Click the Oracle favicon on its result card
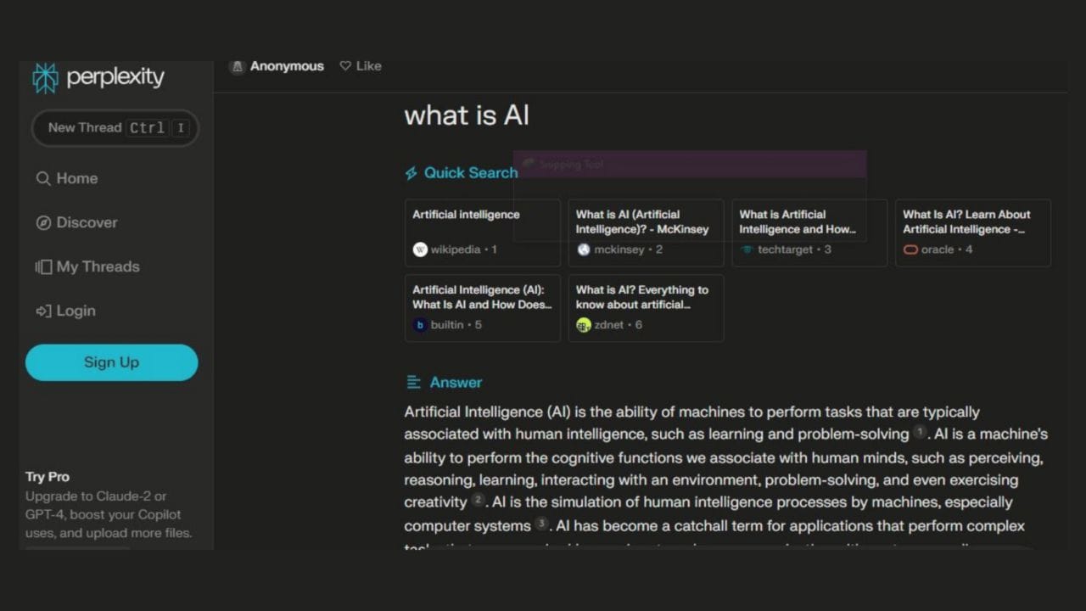The width and height of the screenshot is (1086, 611). 910,249
